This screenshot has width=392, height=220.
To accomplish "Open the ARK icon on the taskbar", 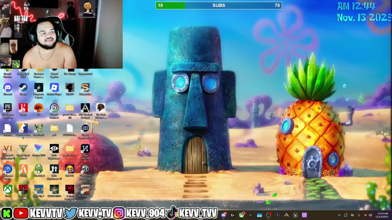I will click(286, 215).
